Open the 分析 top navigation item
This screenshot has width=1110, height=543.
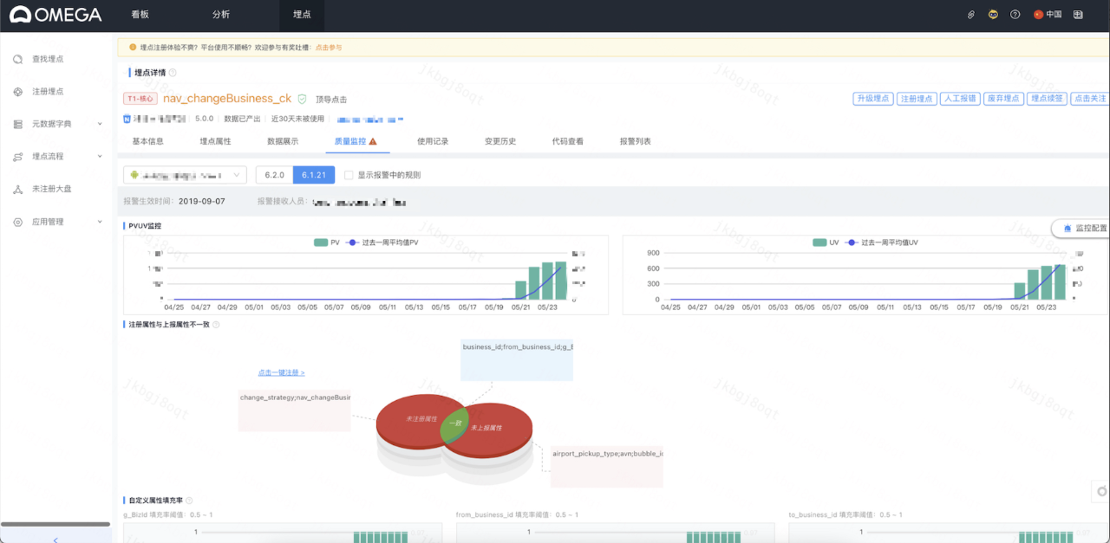[x=221, y=15]
